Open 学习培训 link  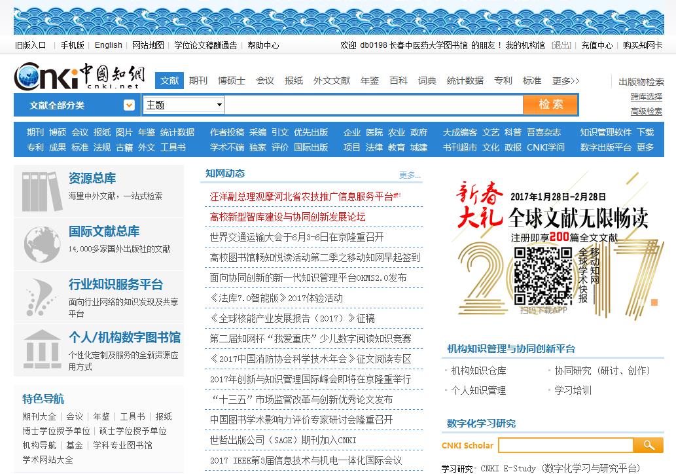tap(573, 391)
